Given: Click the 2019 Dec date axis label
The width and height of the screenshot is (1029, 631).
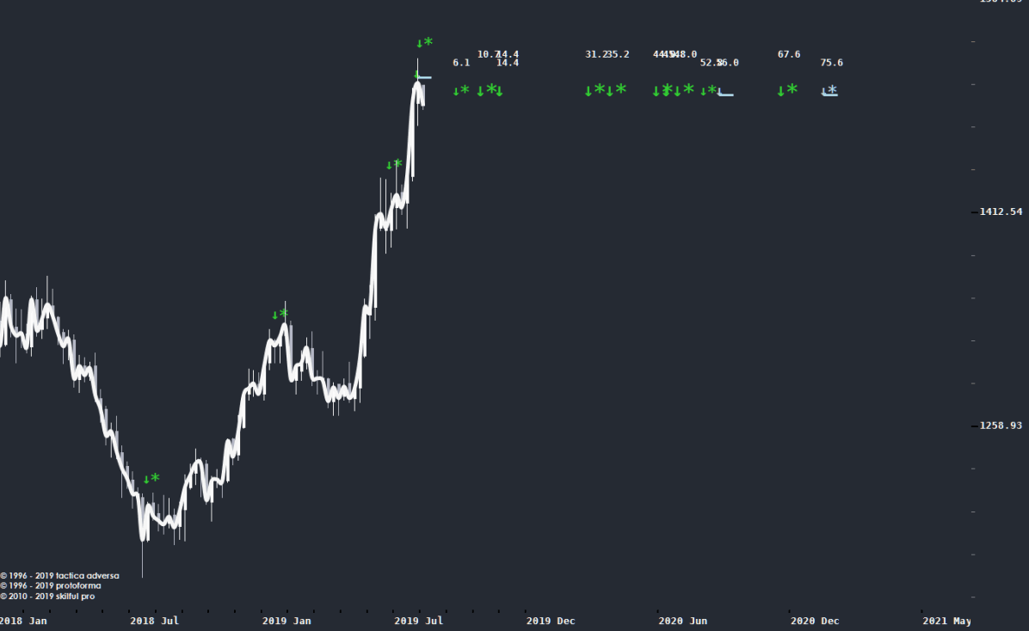Looking at the screenshot, I should 551,621.
